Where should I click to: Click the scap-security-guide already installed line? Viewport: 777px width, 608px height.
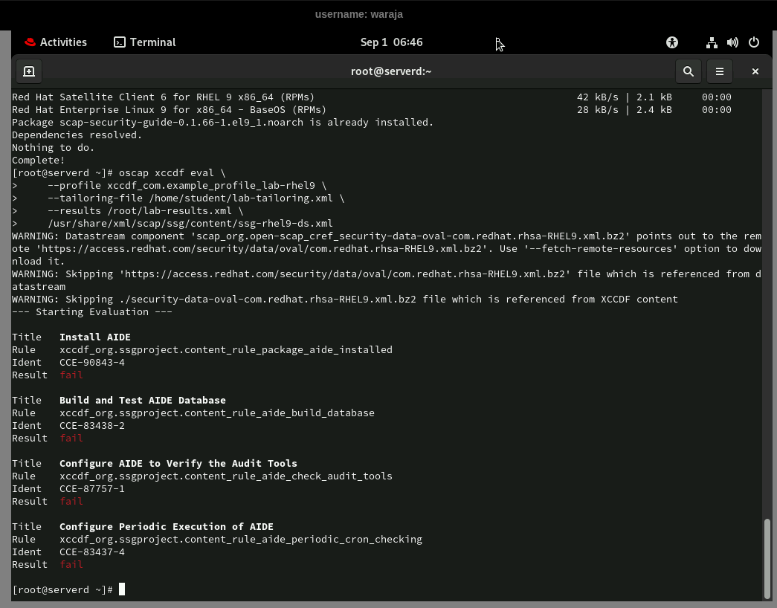(223, 123)
